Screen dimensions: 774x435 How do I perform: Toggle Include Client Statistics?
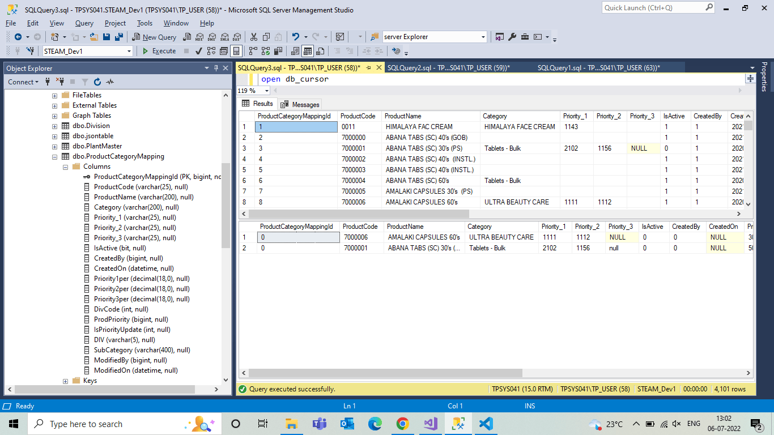[278, 51]
